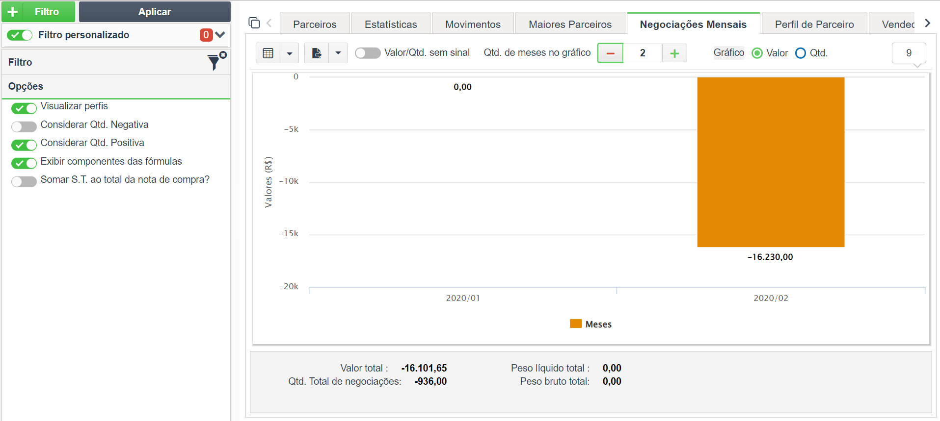Click the tab strip left arrow
The width and height of the screenshot is (940, 421).
(x=269, y=23)
